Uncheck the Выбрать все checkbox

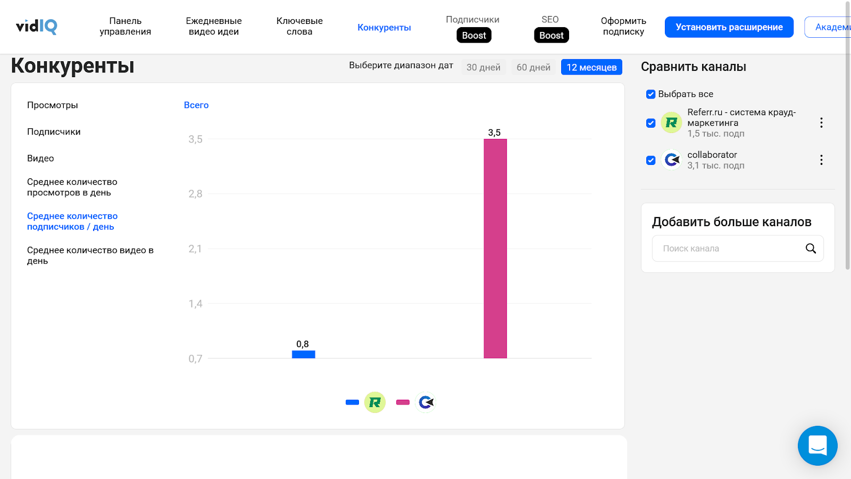tap(650, 94)
